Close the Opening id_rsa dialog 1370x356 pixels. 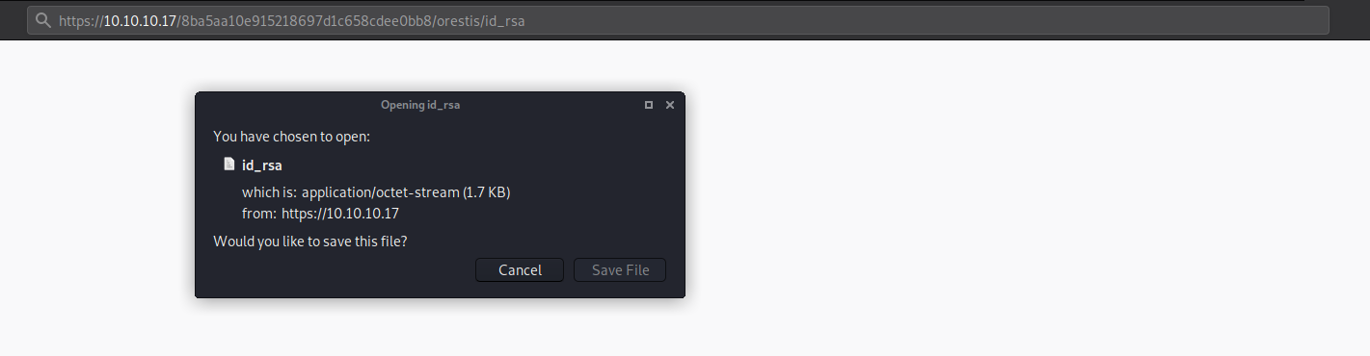(670, 105)
